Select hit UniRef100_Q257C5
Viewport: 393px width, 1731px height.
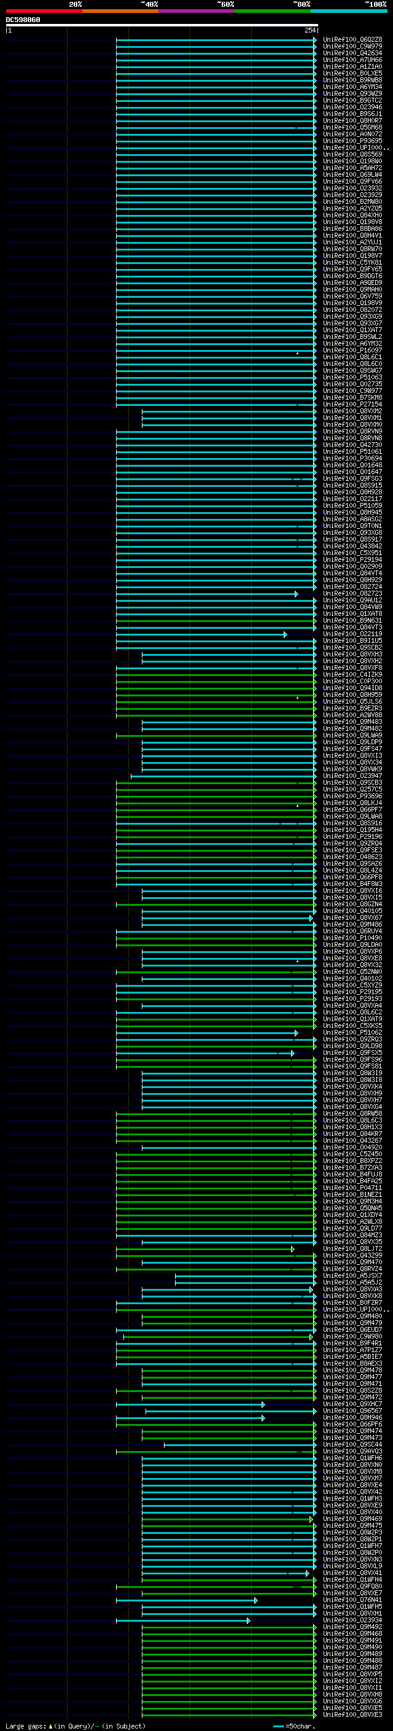click(x=352, y=789)
